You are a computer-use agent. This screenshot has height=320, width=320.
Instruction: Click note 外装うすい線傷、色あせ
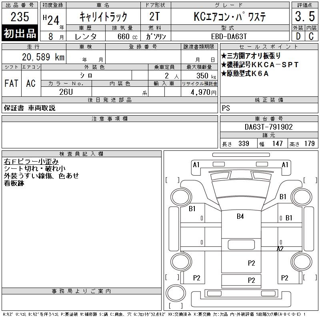[x=42, y=176]
